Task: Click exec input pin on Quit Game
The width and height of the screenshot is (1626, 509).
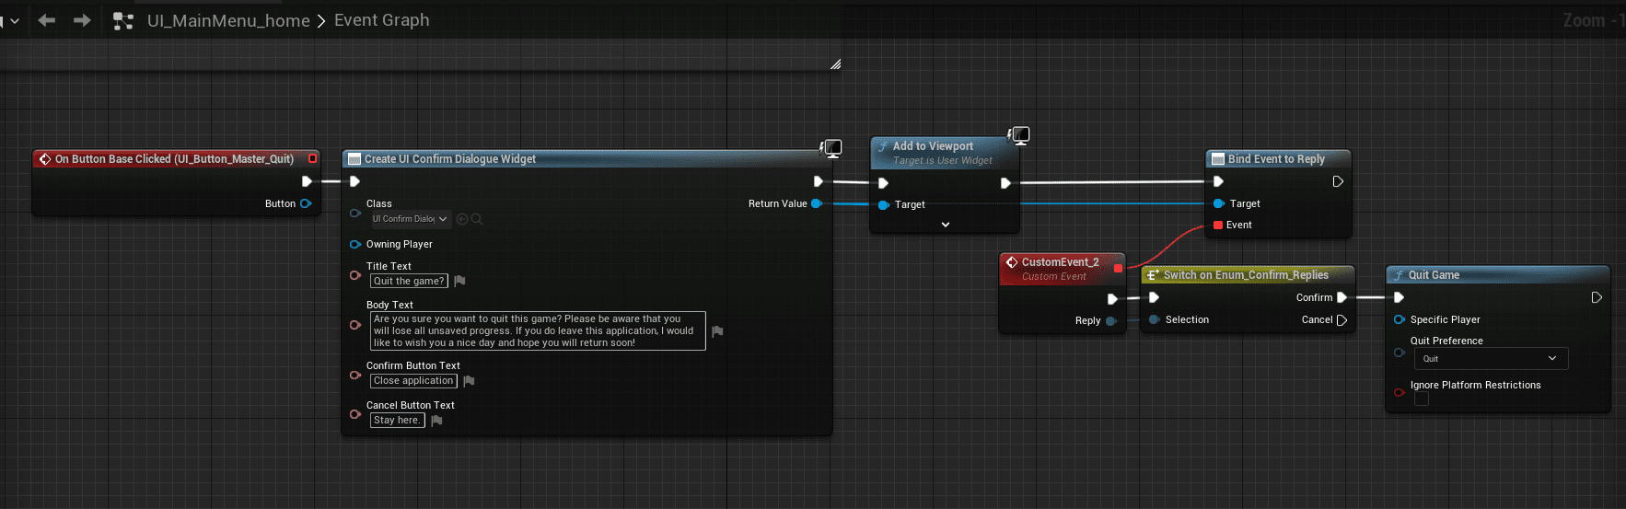Action: click(x=1399, y=297)
